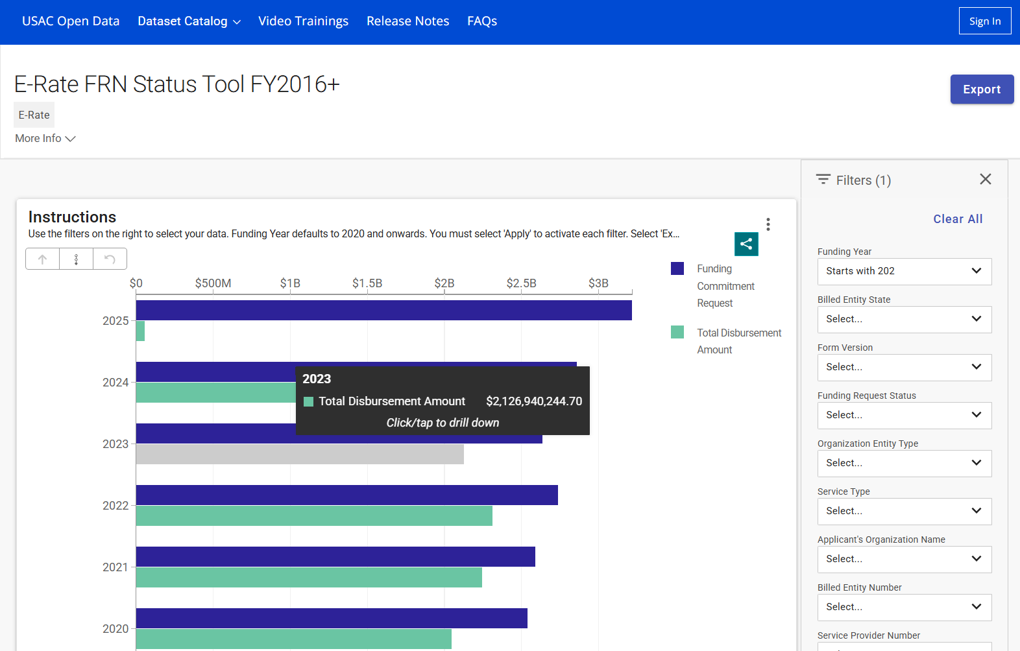Open the Release Notes page
Viewport: 1020px width, 651px height.
[x=407, y=21]
